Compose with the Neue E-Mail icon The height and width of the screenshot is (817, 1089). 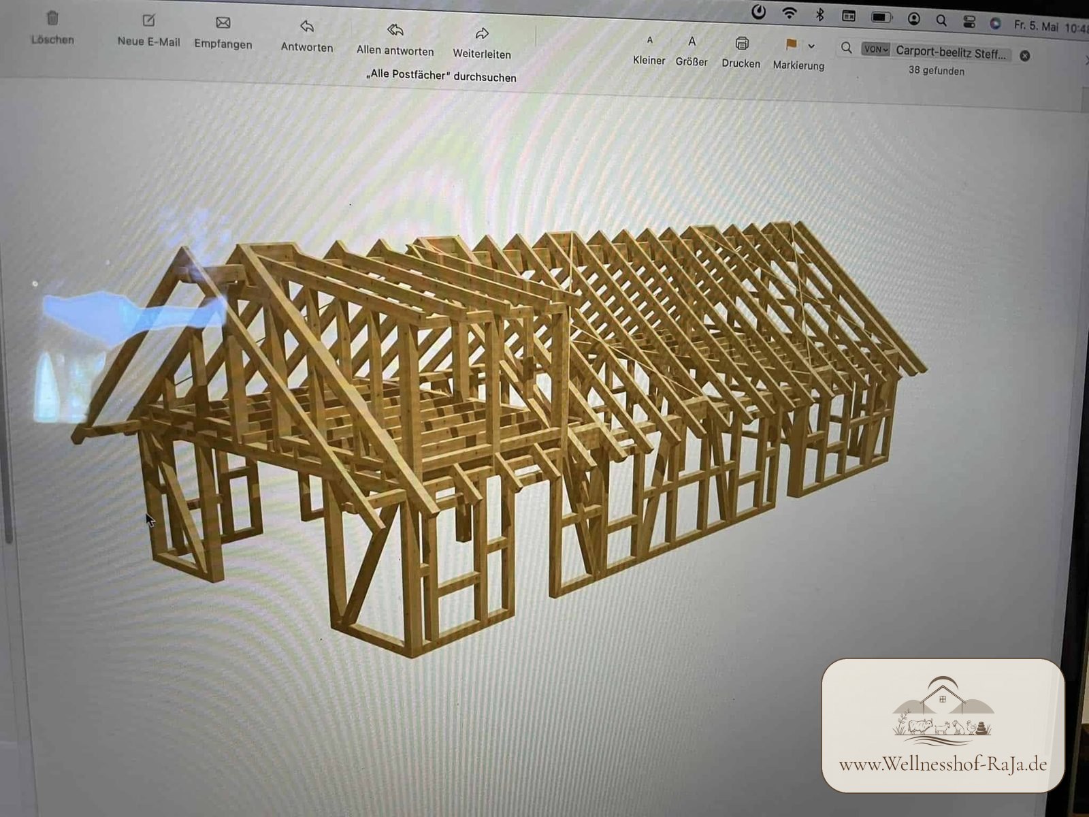(x=148, y=21)
